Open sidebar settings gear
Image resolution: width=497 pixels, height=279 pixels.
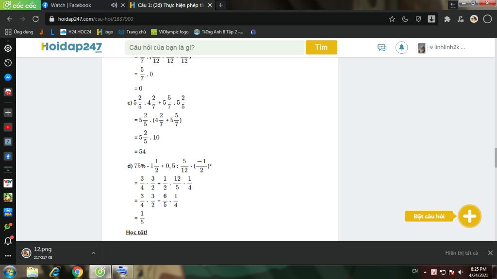[8, 48]
